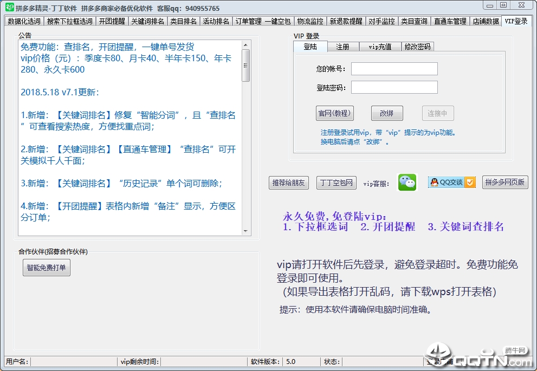Screen dimensions: 537x371
Task: Open the 数据化选词 tab
Action: [x=24, y=21]
